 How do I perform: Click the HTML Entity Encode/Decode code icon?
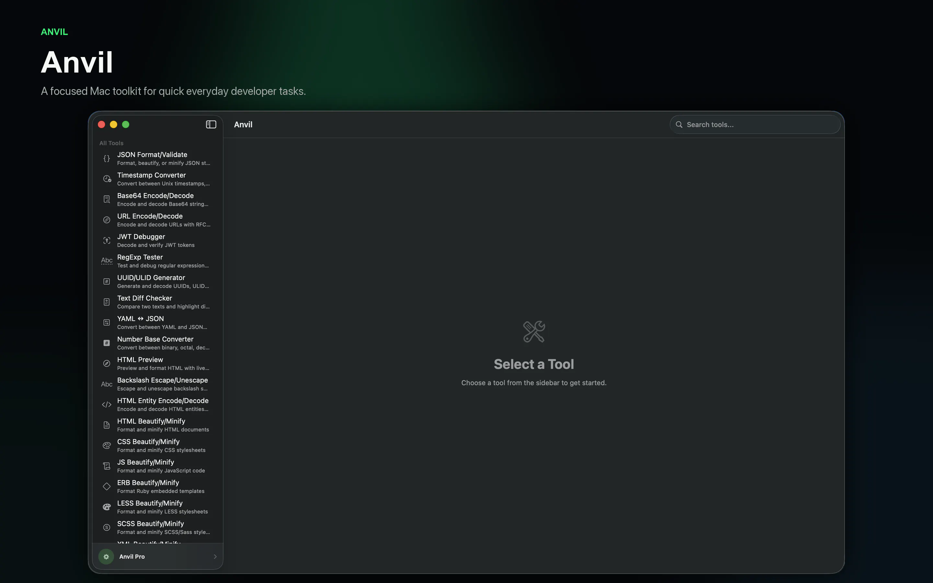[x=107, y=405]
